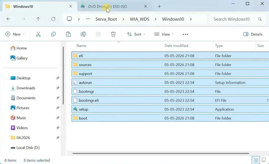Open Videos in the navigation pane
This screenshot has width=269, height=164.
coord(19,128)
